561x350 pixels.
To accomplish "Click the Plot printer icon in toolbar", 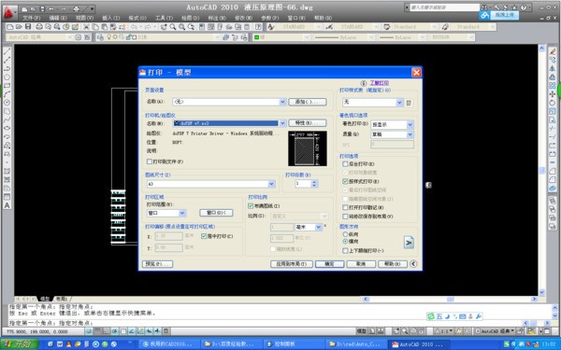I will (39, 27).
